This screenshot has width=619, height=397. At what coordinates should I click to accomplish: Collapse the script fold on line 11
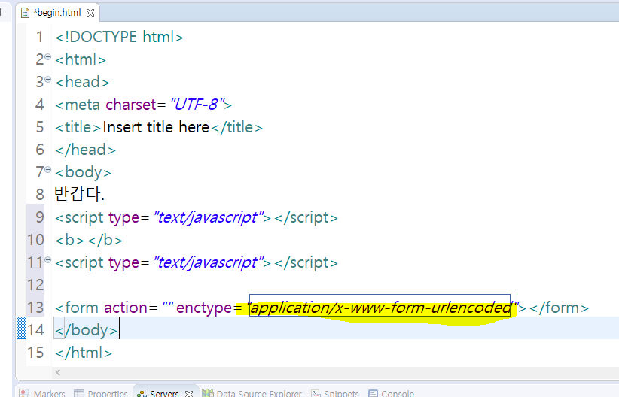pos(47,260)
